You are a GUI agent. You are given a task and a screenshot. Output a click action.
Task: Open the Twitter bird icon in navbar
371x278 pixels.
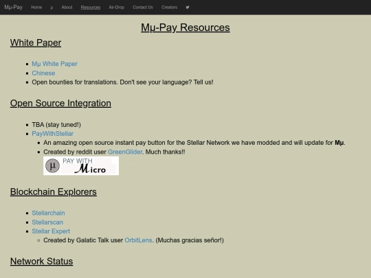[188, 8]
